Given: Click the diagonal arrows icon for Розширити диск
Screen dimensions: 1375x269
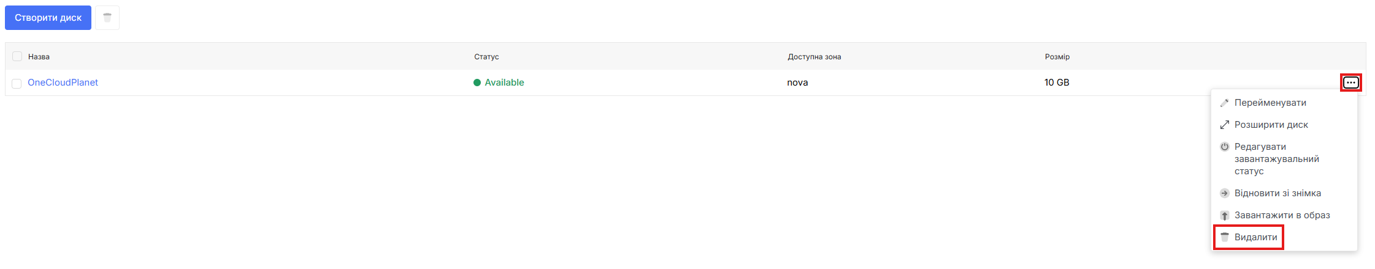Looking at the screenshot, I should [1224, 125].
